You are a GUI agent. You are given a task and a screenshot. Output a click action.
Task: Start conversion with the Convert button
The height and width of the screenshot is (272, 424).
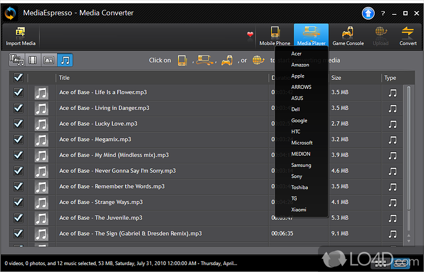click(x=408, y=37)
